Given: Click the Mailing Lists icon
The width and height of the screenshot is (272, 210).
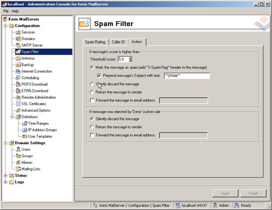Looking at the screenshot, I should pyautogui.click(x=18, y=169).
